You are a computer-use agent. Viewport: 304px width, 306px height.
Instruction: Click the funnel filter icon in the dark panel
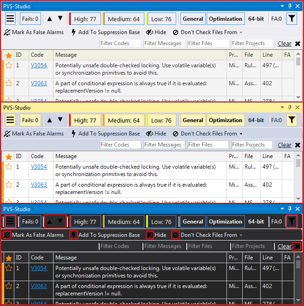coord(292,222)
